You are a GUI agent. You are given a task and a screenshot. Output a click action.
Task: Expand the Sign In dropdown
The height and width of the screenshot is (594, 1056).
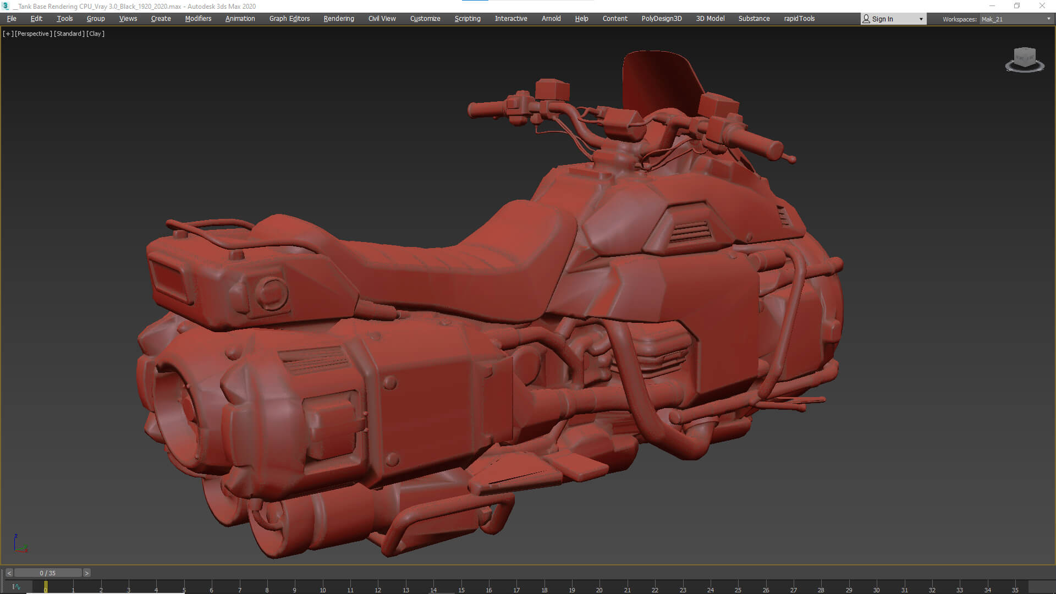(921, 19)
